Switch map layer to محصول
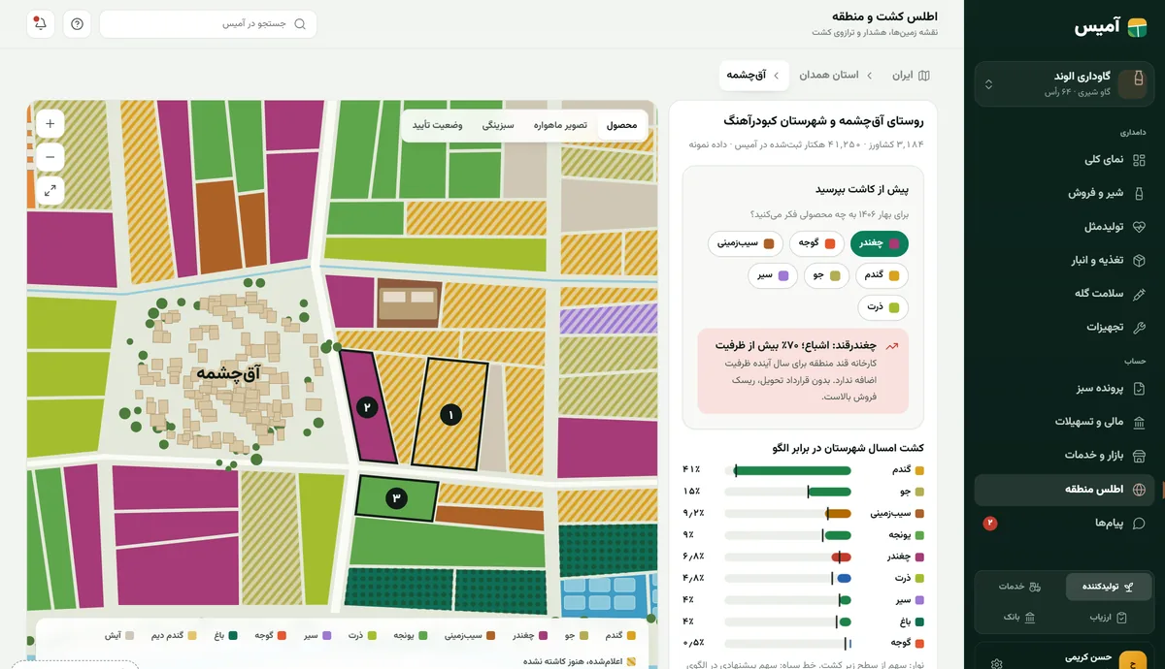 [621, 125]
